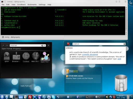Open the Scrollback menu in Konsole

coord(21,5)
